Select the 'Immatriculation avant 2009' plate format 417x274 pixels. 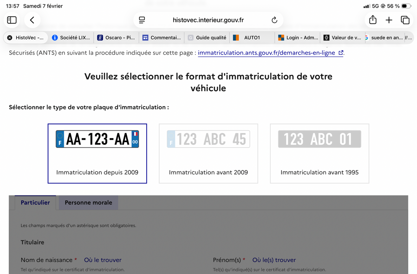208,153
